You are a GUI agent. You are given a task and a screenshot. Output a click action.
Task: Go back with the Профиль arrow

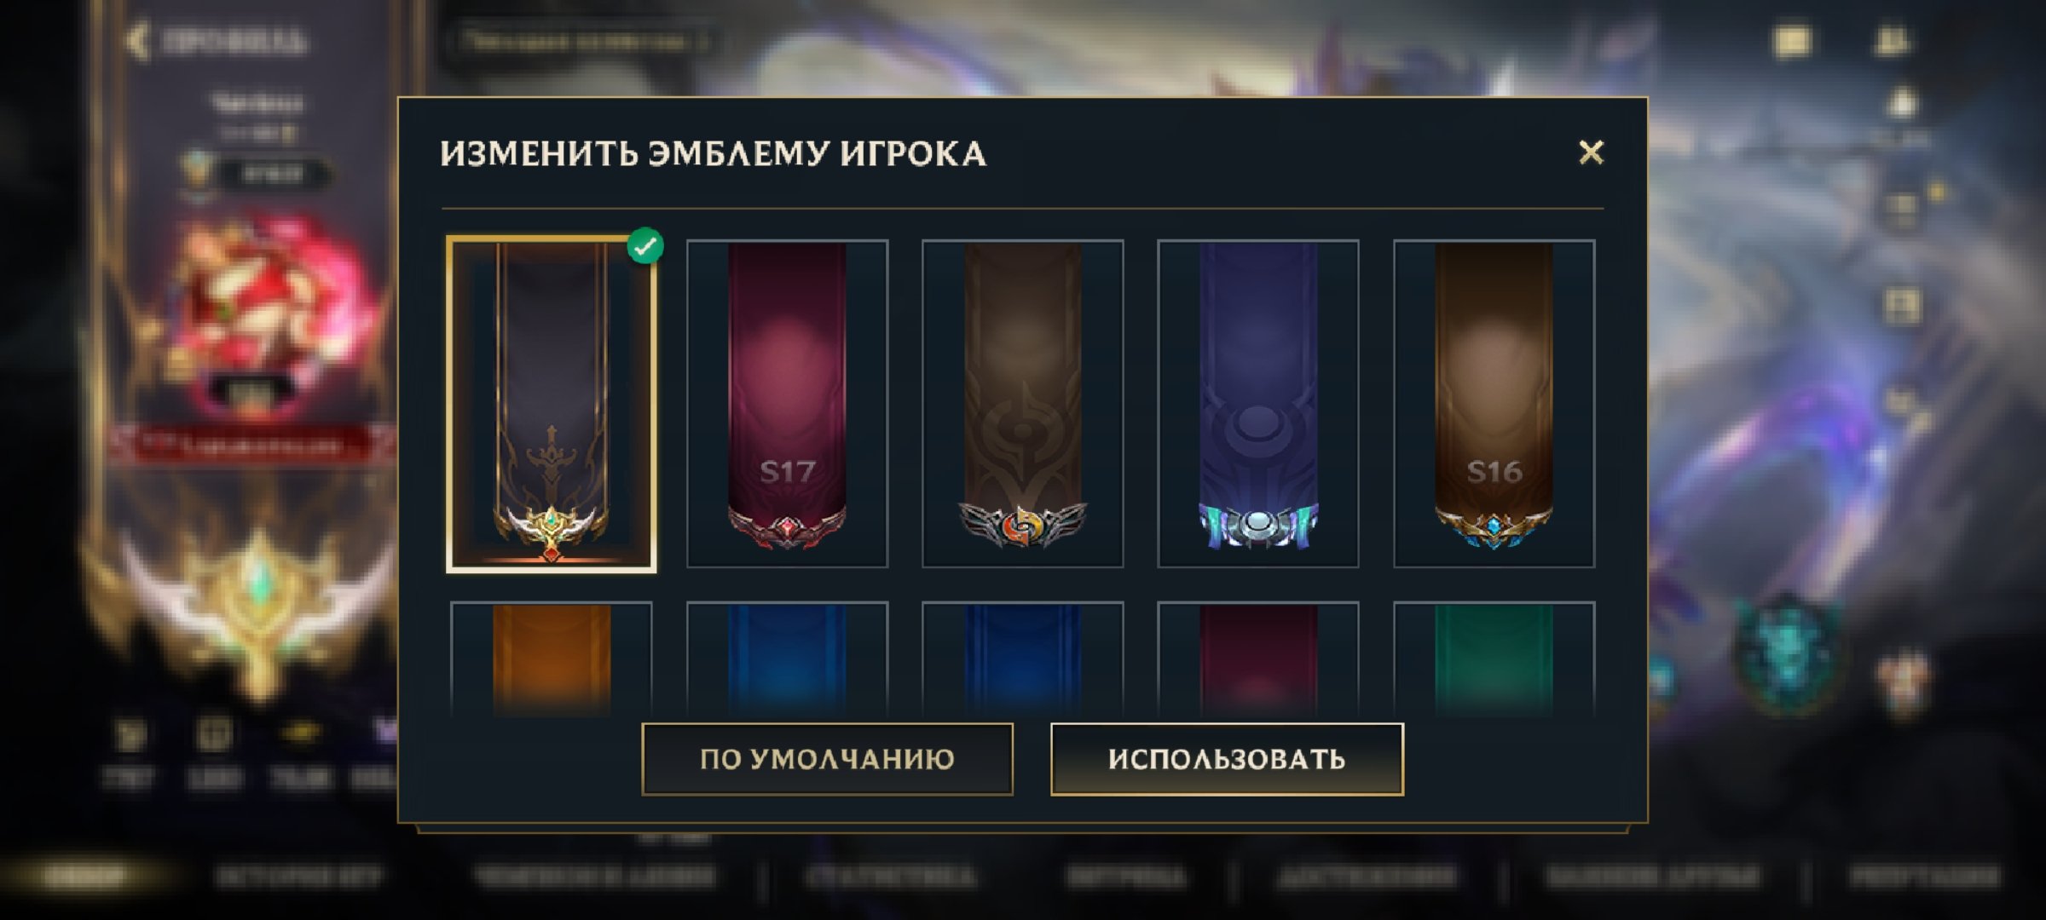(137, 40)
